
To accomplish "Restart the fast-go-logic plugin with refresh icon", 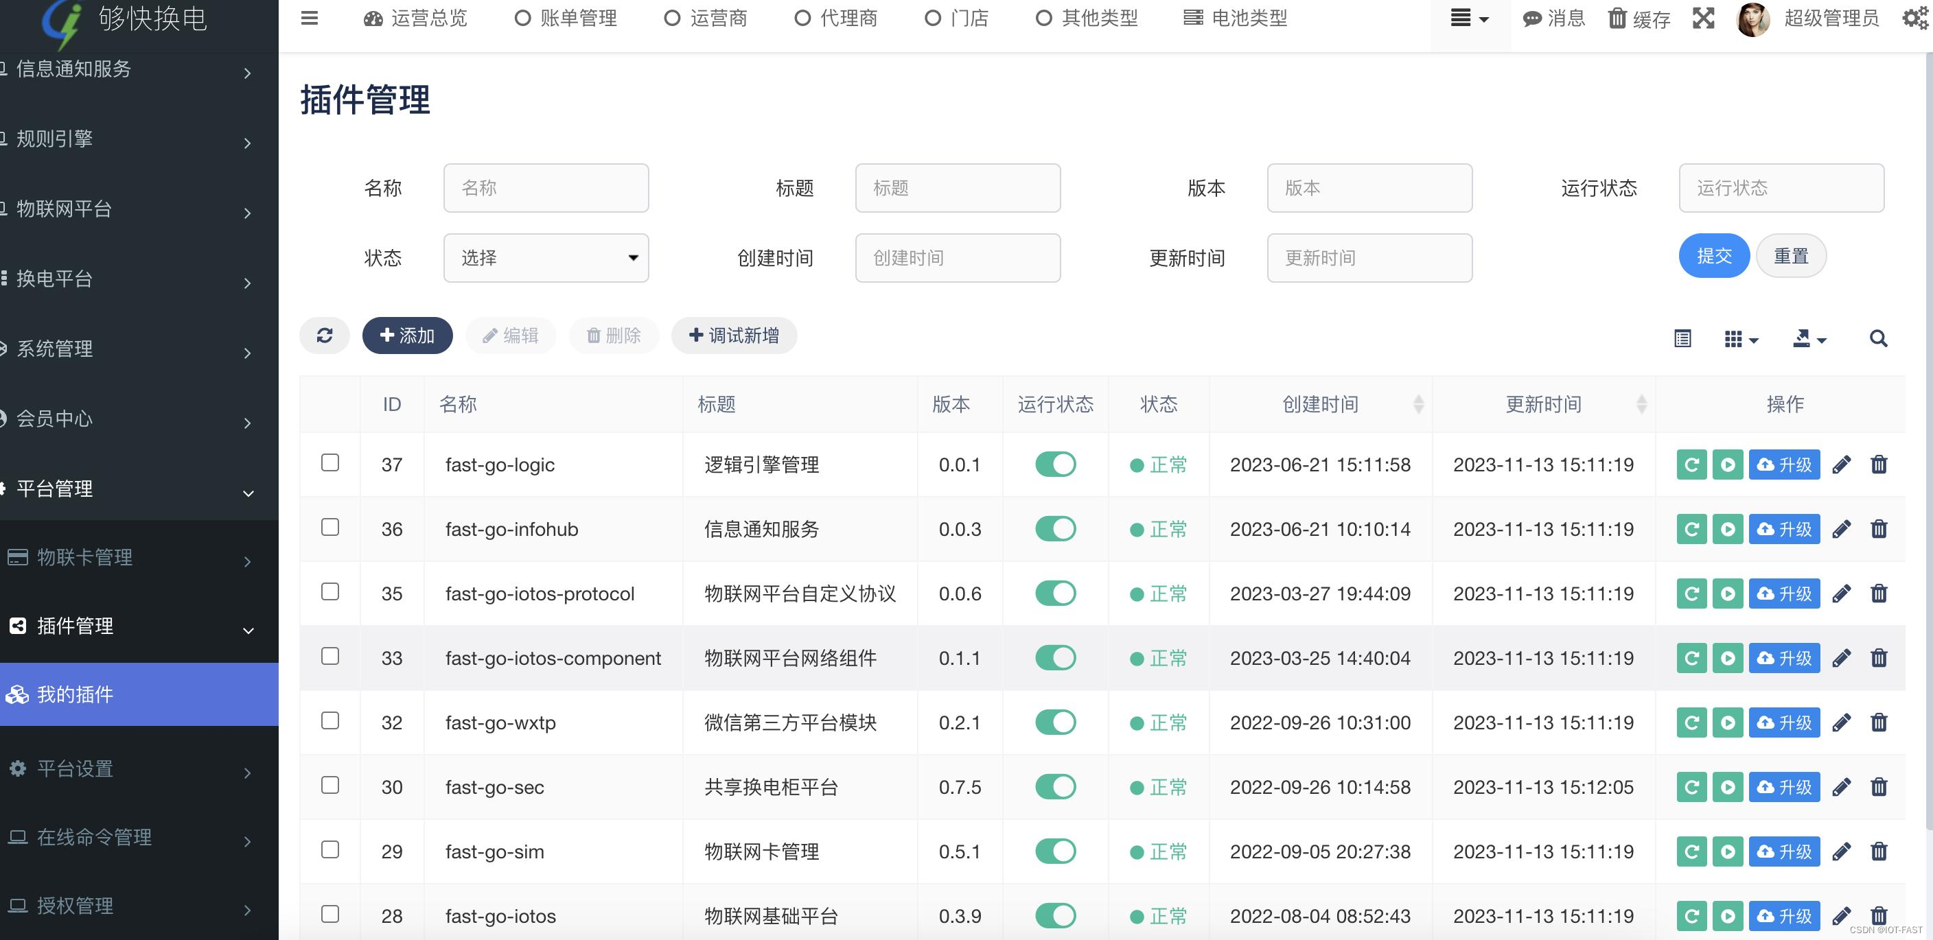I will pos(1691,464).
